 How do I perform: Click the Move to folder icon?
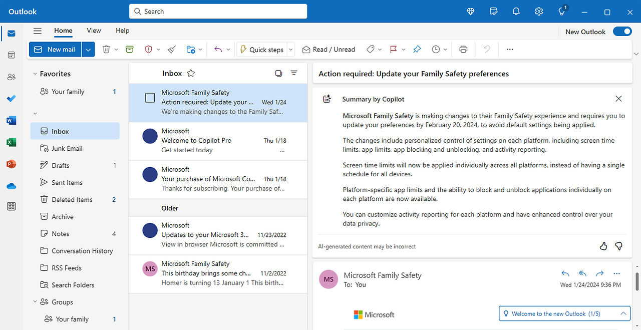191,49
